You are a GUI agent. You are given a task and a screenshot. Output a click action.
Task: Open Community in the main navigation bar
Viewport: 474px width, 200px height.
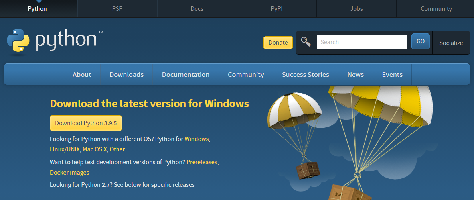click(246, 75)
